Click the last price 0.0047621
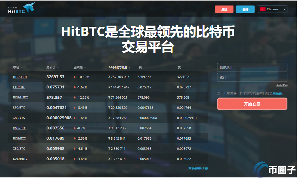297x178 pixels. 56,108
